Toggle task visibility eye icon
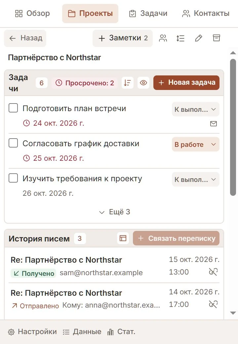 coord(143,83)
